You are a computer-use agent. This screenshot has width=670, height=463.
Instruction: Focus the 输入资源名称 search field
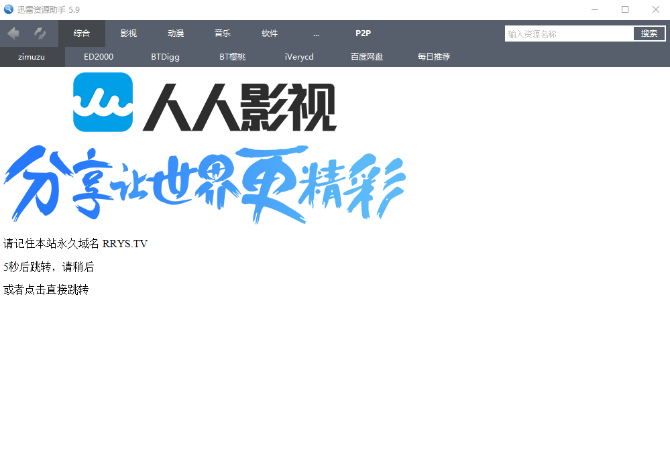click(x=569, y=34)
